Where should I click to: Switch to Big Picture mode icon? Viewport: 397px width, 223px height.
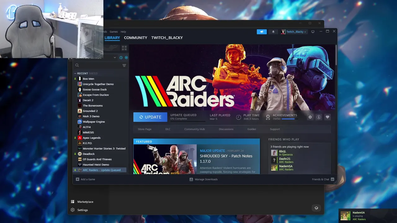click(x=313, y=32)
